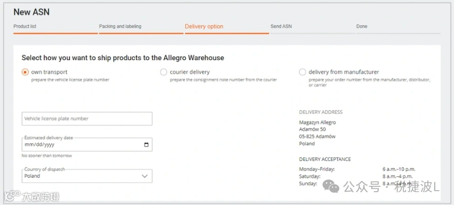Click the "Saturday:" label
Screen dimensions: 454x205
coord(309,176)
